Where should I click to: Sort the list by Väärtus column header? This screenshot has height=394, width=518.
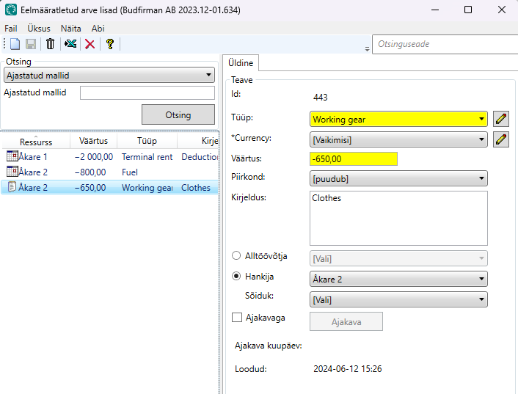pos(93,141)
